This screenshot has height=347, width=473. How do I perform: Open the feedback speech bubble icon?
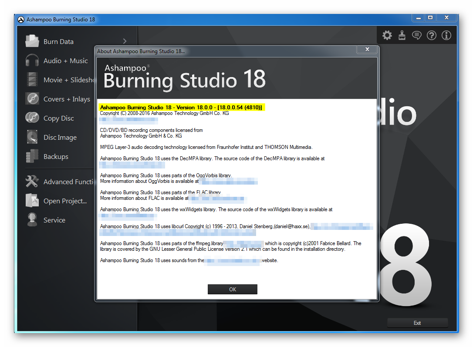tap(416, 35)
